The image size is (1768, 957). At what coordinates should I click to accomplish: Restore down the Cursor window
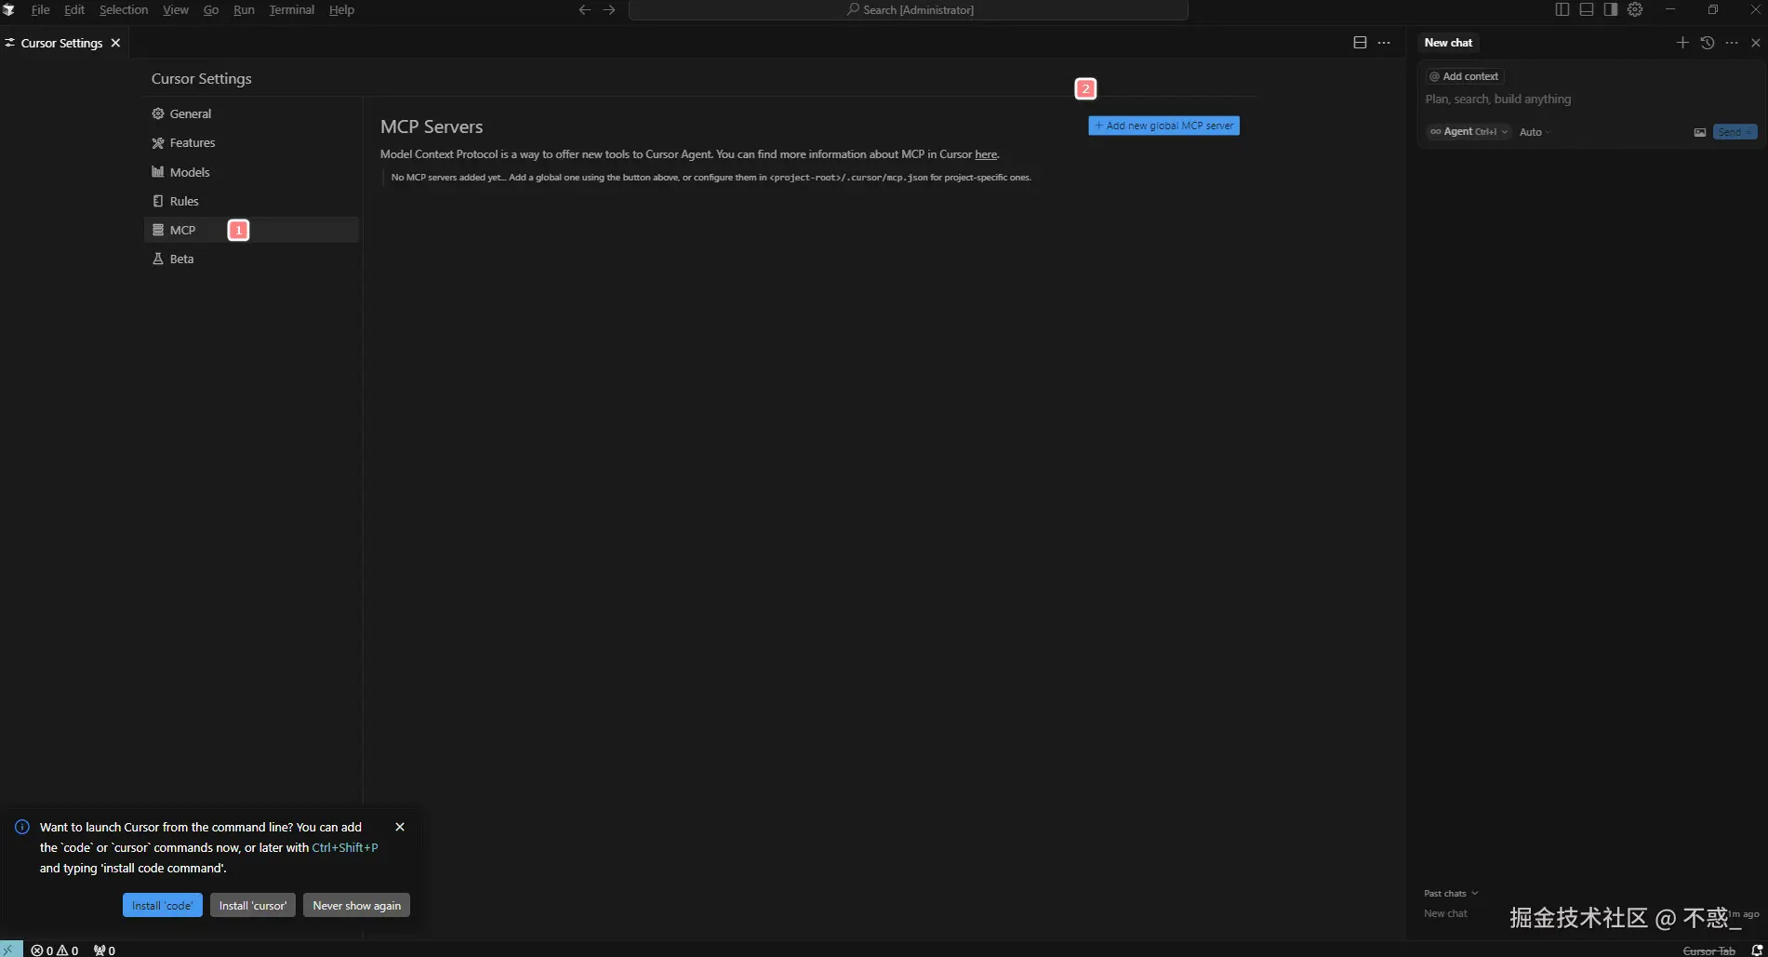[x=1713, y=9]
